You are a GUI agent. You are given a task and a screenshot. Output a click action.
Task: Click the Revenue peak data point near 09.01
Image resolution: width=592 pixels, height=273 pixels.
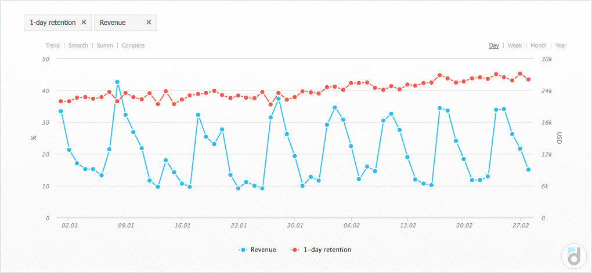tap(117, 82)
